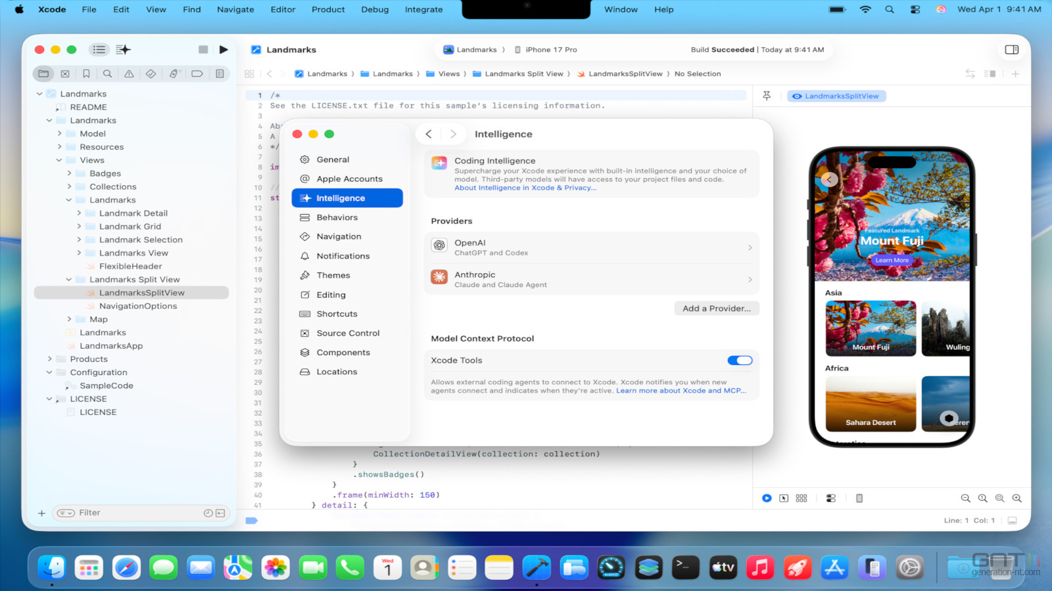Start the live preview with the blue play icon
This screenshot has width=1052, height=591.
pyautogui.click(x=767, y=498)
